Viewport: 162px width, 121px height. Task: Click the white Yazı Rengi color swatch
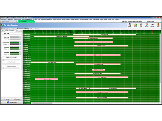point(15,39)
